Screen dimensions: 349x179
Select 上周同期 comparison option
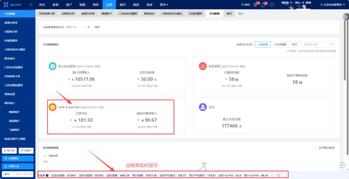tap(263, 45)
